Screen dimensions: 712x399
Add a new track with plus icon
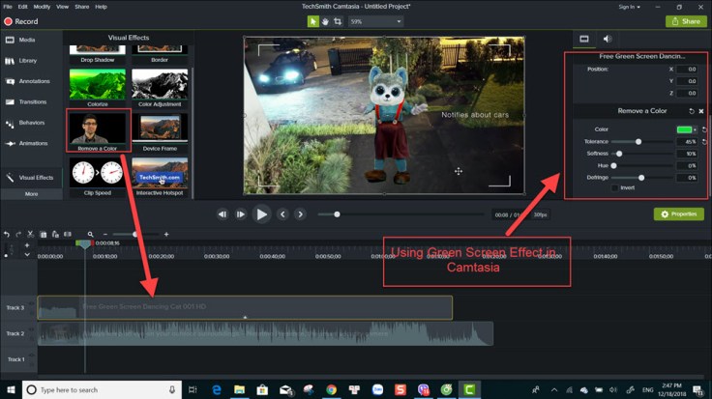27,245
